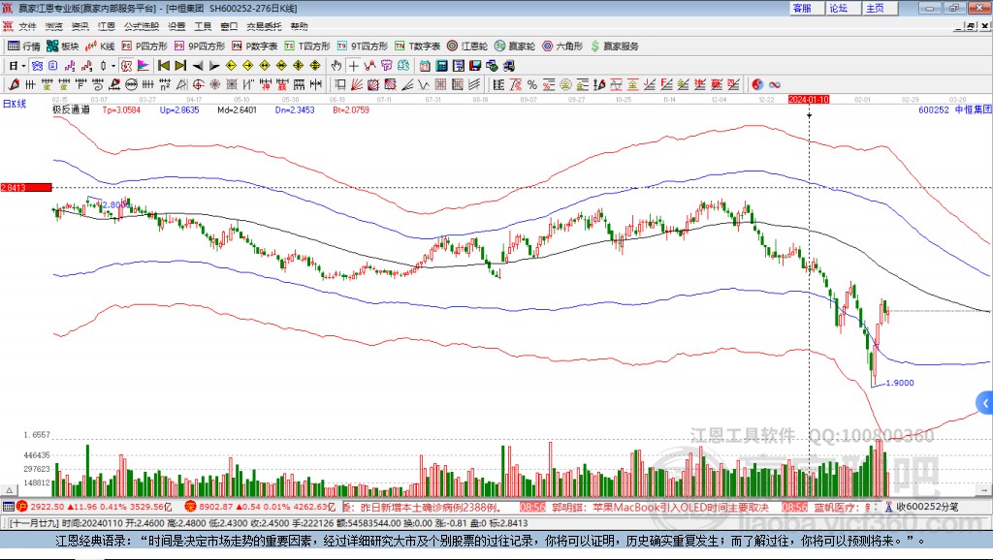Click the 2024-01-10 date marker
The height and width of the screenshot is (560, 993).
808,99
